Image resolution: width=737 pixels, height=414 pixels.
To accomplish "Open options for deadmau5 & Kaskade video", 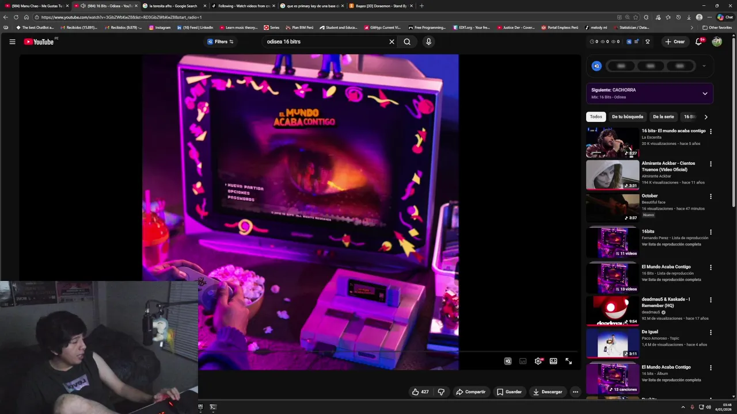I will [711, 300].
